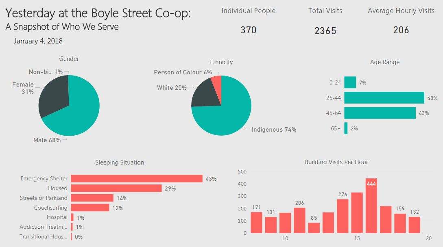443x247 pixels.
Task: Click the Indigenous 74% label
Action: [x=274, y=130]
